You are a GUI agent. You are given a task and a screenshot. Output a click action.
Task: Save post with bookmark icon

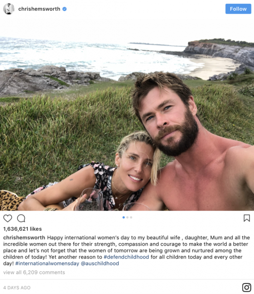(x=247, y=218)
